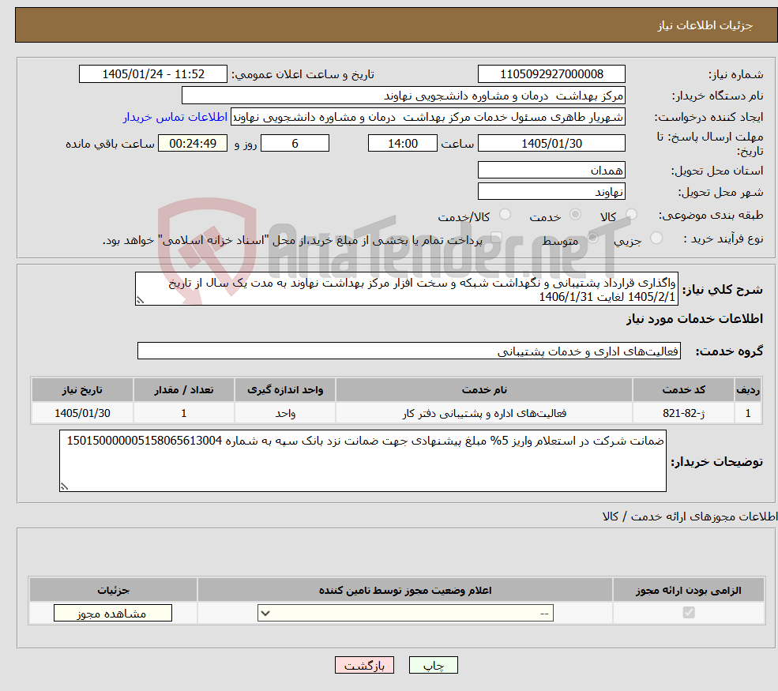Open the license status dropdown

[405, 613]
